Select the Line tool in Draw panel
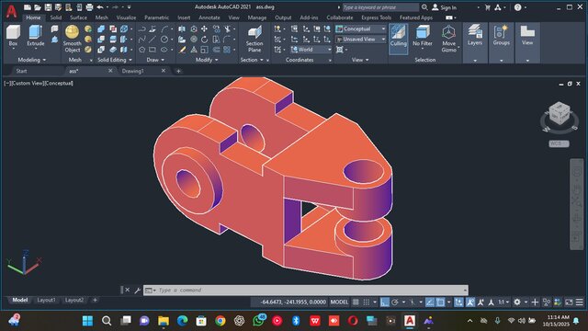Viewport: 588px width, 331px height. point(153,39)
